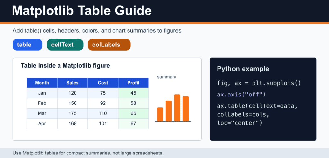This screenshot has height=158, width=329.
Task: Click the "Python example" heading
Action: [x=243, y=69]
